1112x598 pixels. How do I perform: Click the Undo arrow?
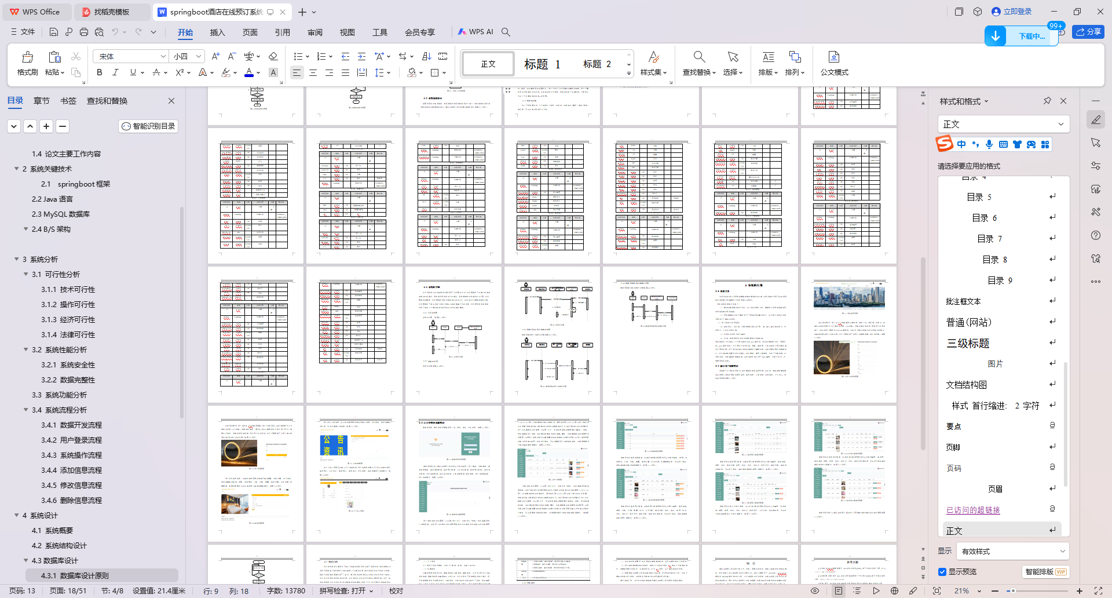[115, 32]
